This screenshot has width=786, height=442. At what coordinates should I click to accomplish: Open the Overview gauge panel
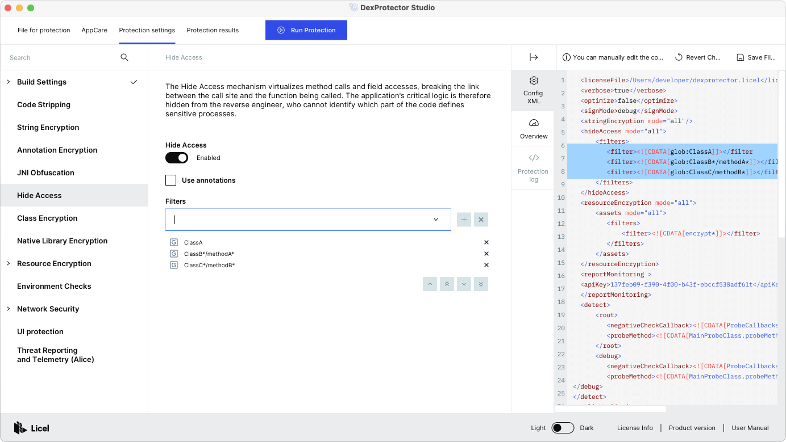(x=533, y=129)
